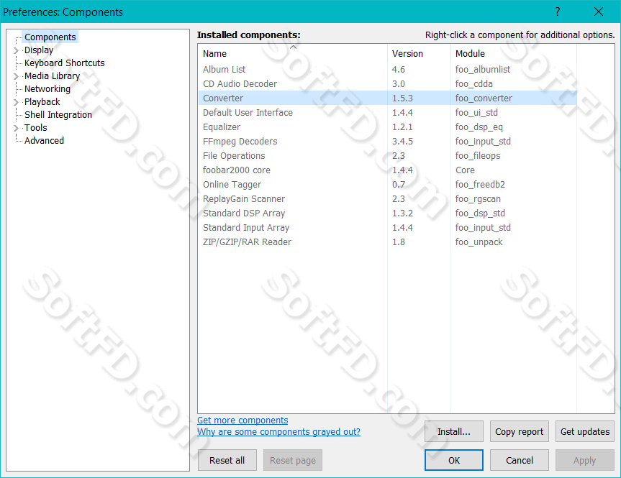This screenshot has height=478, width=621.
Task: Click the Reset page button
Action: click(x=293, y=460)
